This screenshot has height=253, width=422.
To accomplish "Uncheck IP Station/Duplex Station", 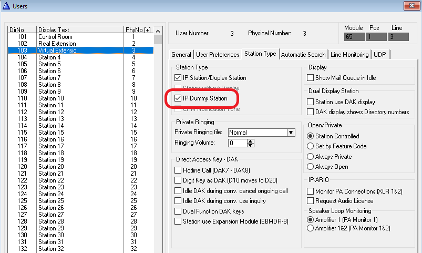I will pos(178,78).
